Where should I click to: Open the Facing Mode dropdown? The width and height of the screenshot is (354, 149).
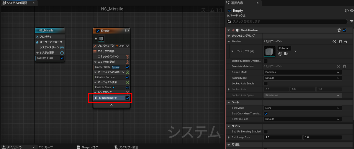click(x=303, y=78)
